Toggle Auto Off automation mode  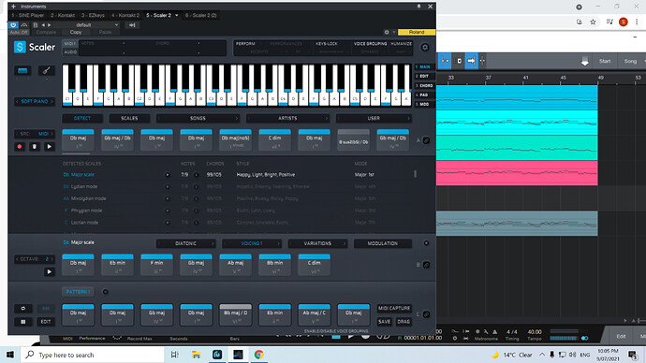pos(19,32)
